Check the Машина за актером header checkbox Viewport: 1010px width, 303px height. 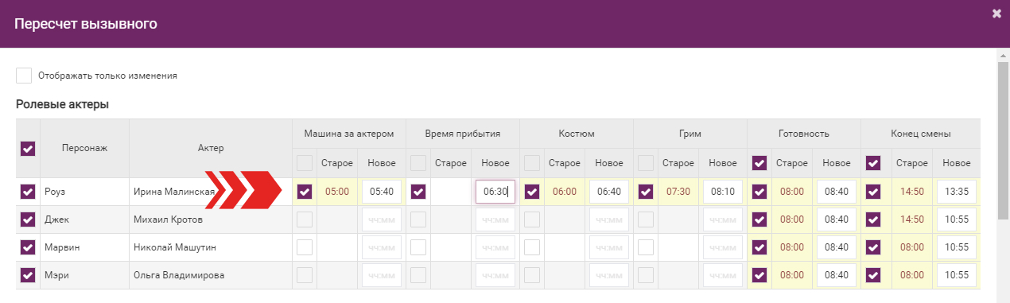[305, 163]
